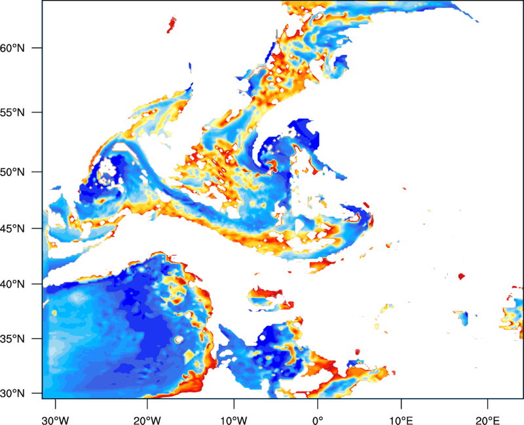
Task: Click the 45°N latitude label
Action: [12, 228]
